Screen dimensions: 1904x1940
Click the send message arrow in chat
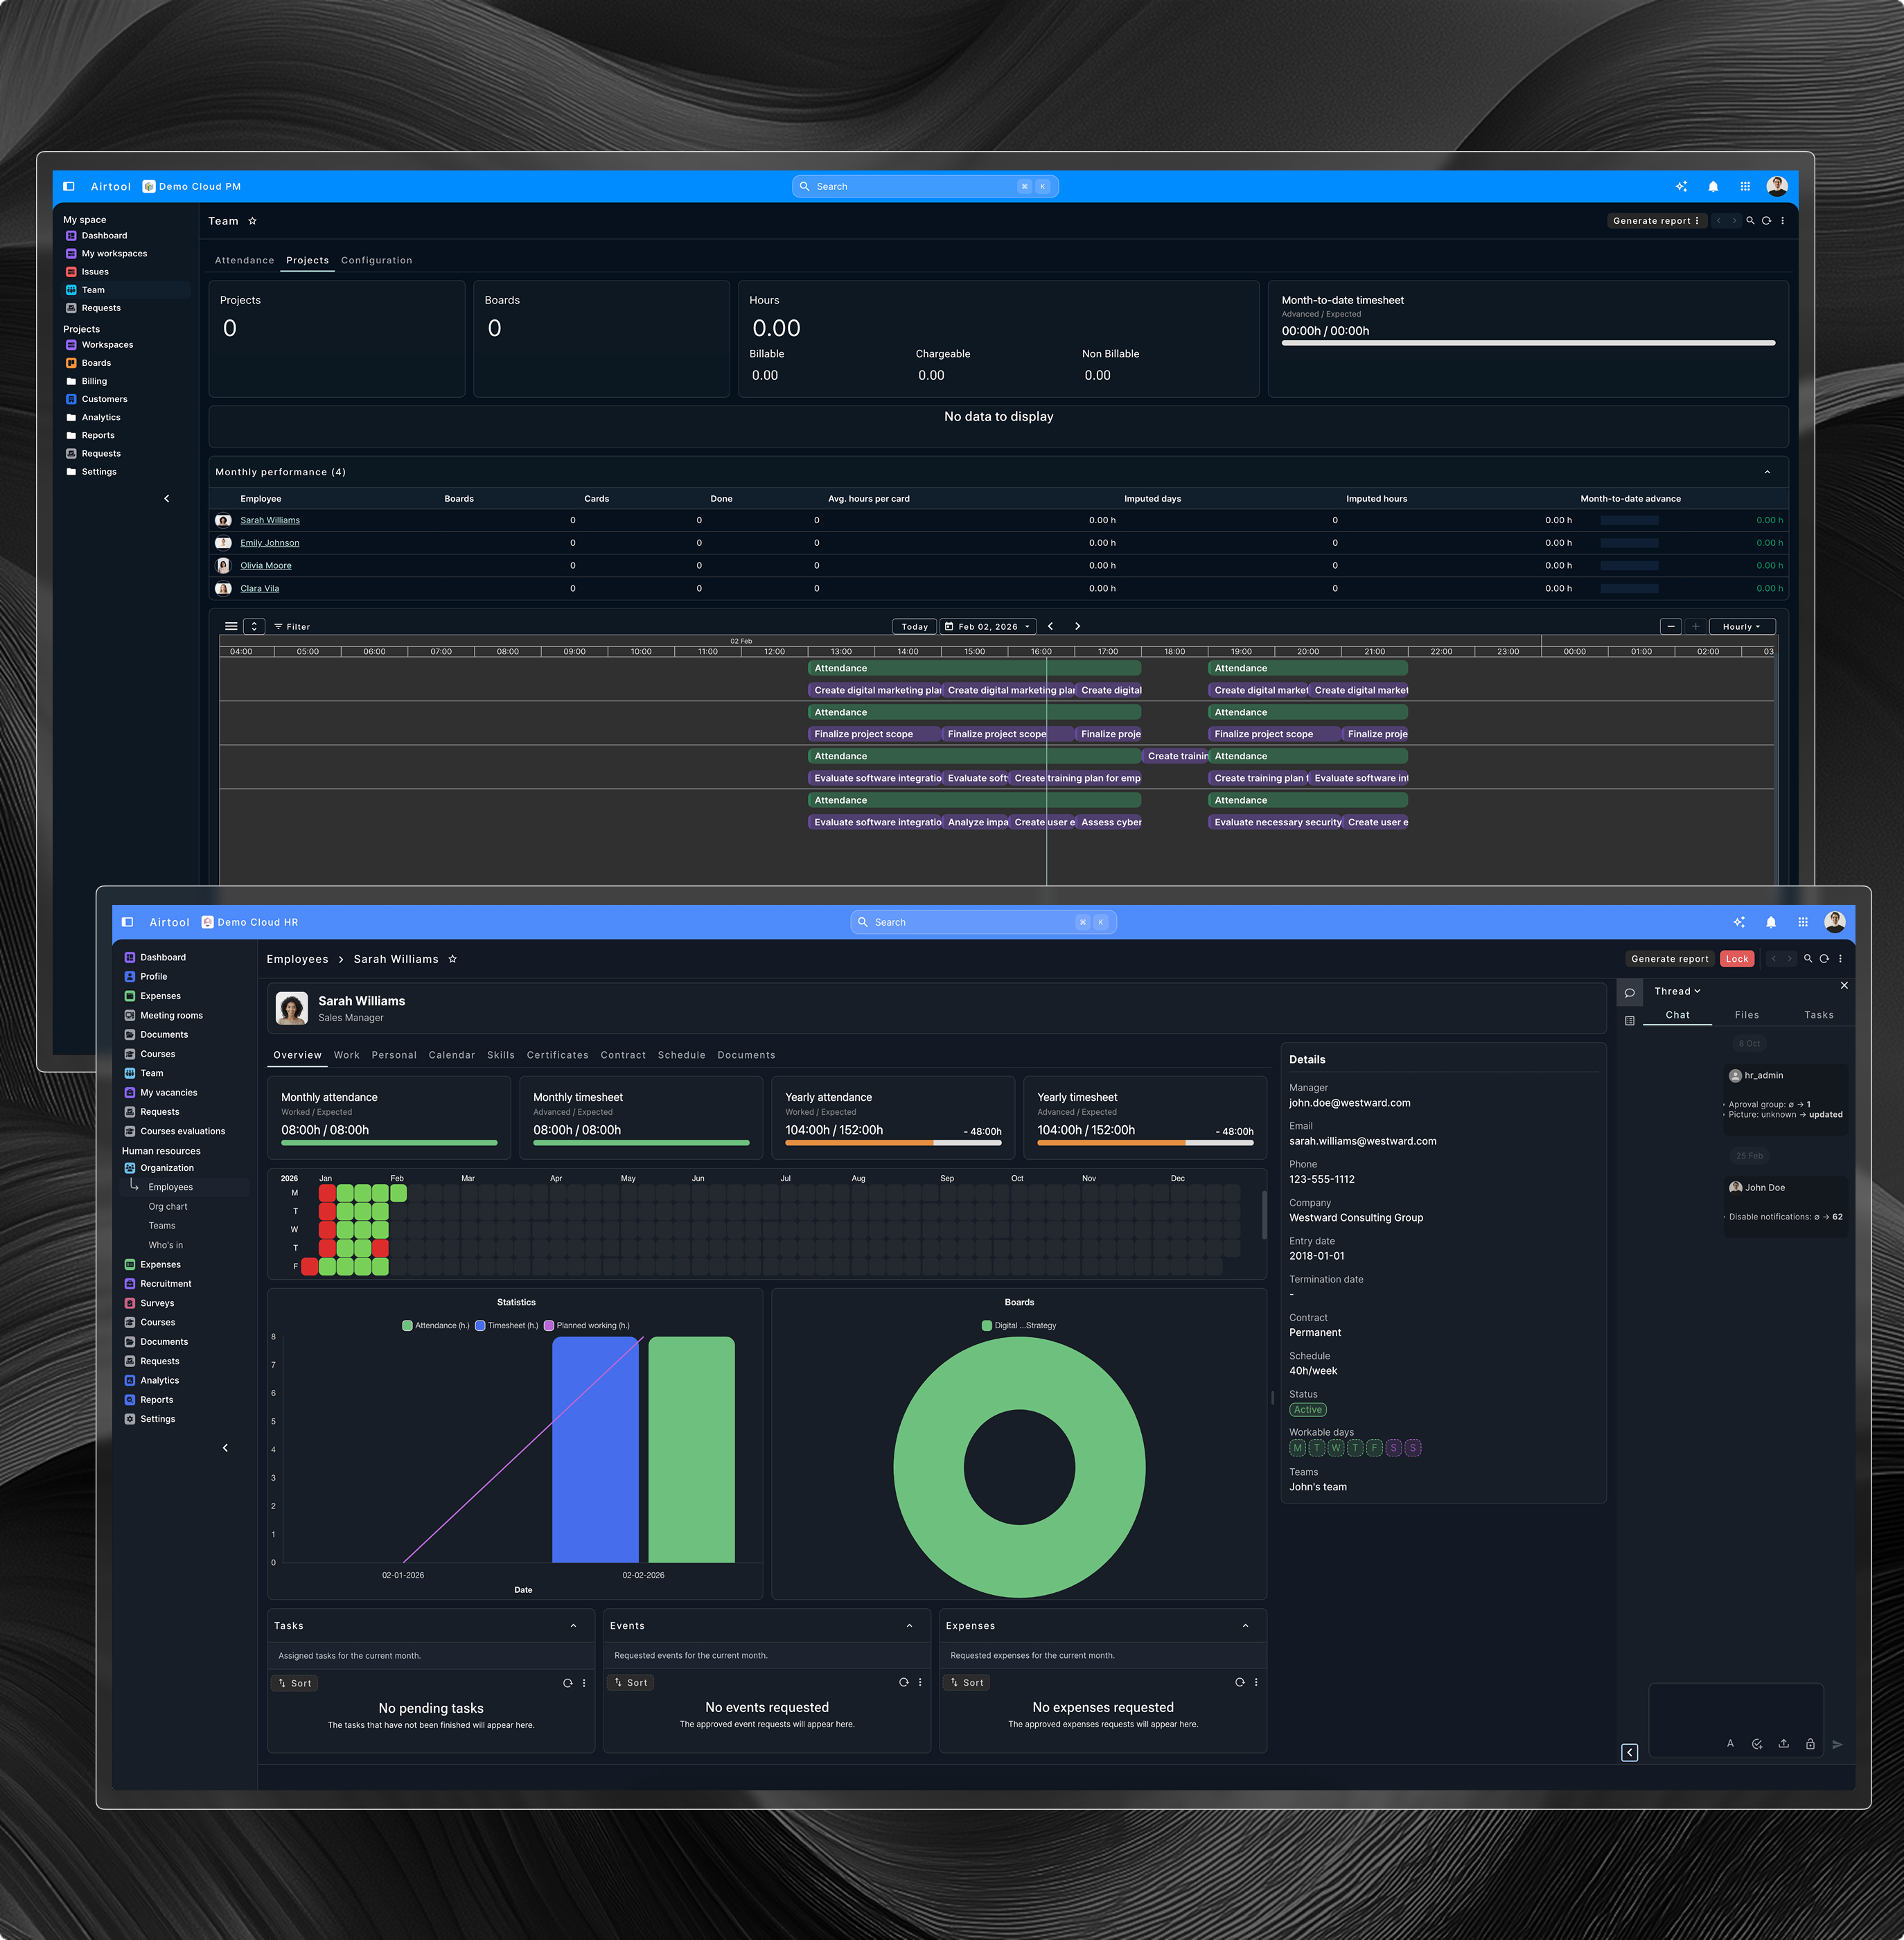coord(1837,1744)
